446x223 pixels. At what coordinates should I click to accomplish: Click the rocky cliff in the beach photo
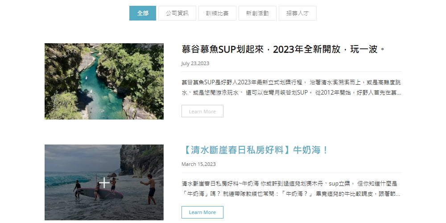tap(141, 159)
